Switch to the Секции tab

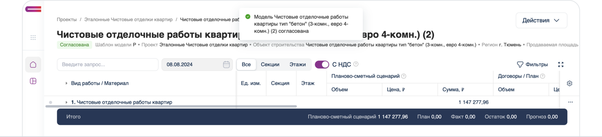click(x=270, y=64)
